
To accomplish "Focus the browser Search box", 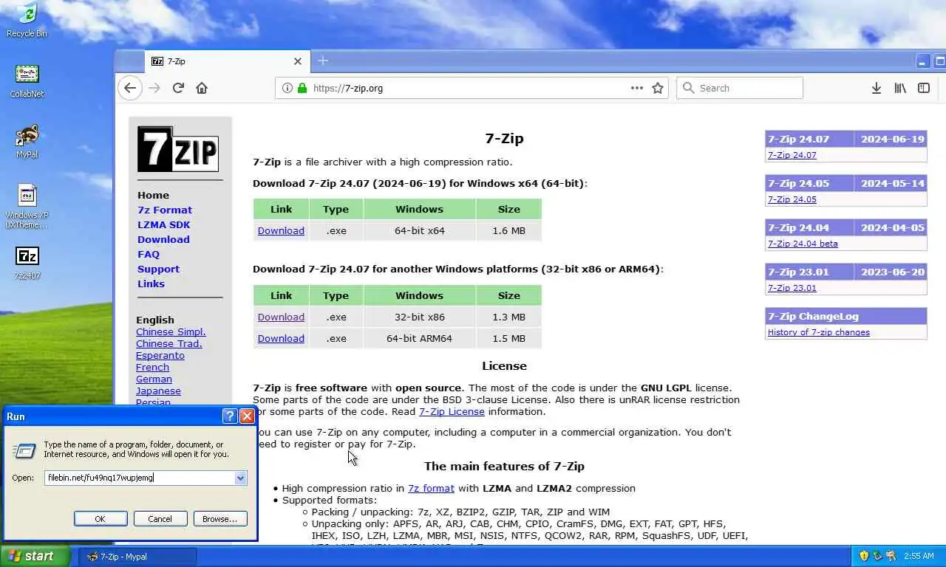I will [740, 88].
